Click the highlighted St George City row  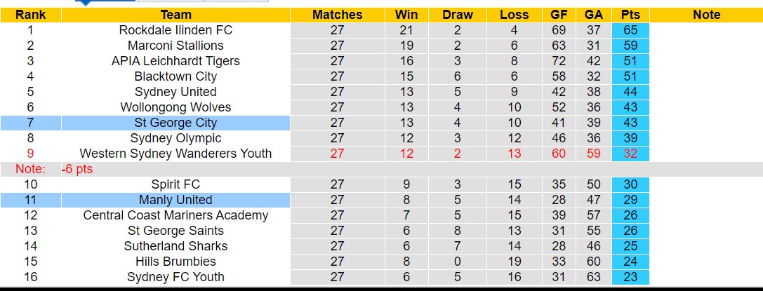(x=175, y=123)
